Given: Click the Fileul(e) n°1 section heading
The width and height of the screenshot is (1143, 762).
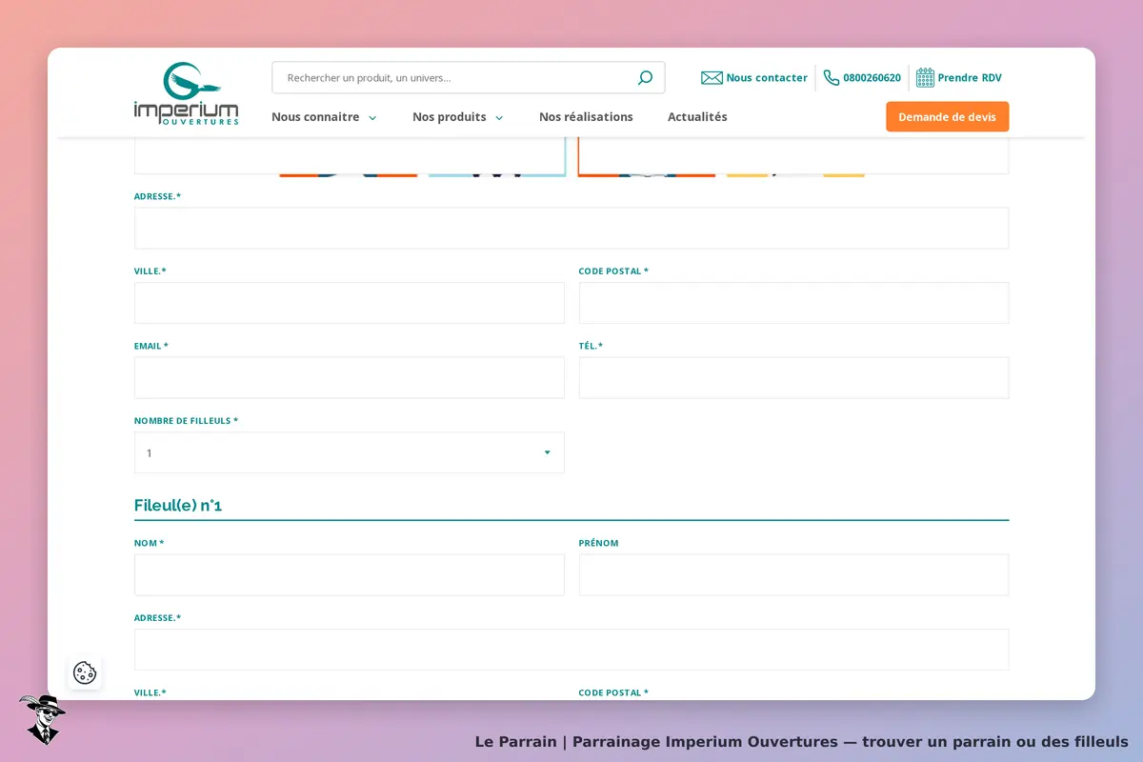Looking at the screenshot, I should [x=178, y=505].
